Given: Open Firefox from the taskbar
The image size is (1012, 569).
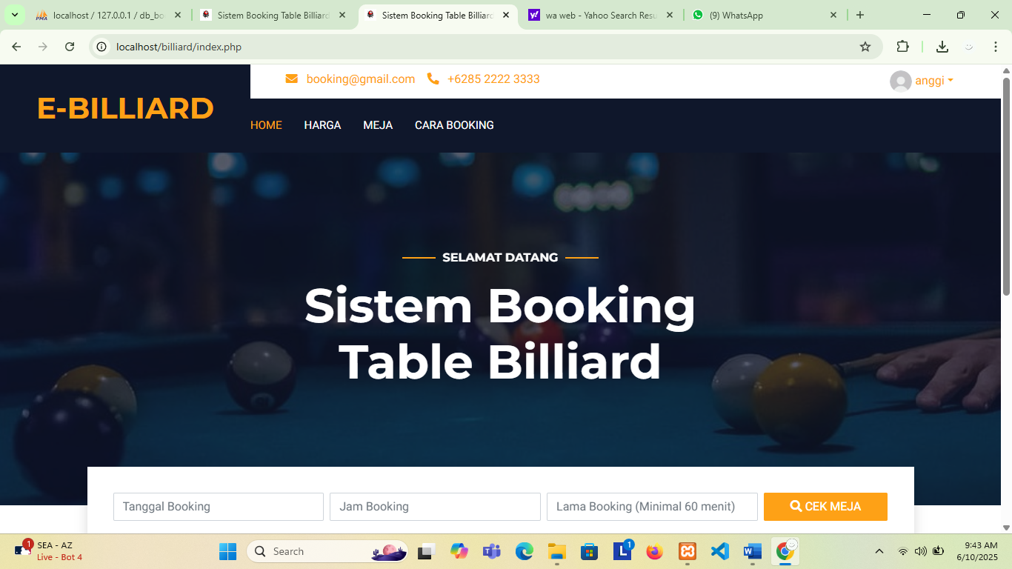Looking at the screenshot, I should click(653, 551).
